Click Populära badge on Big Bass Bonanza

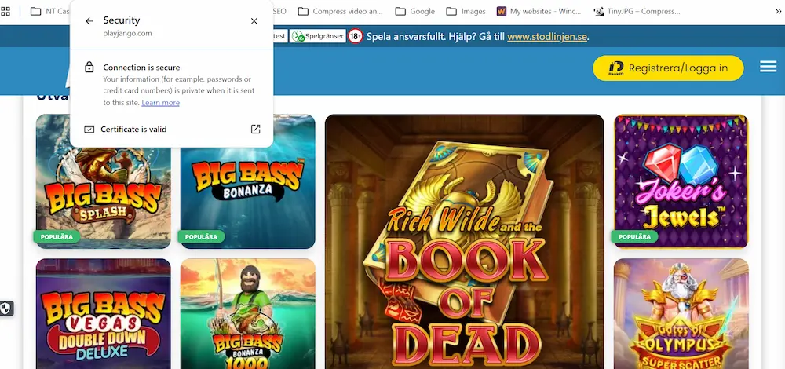pos(201,237)
